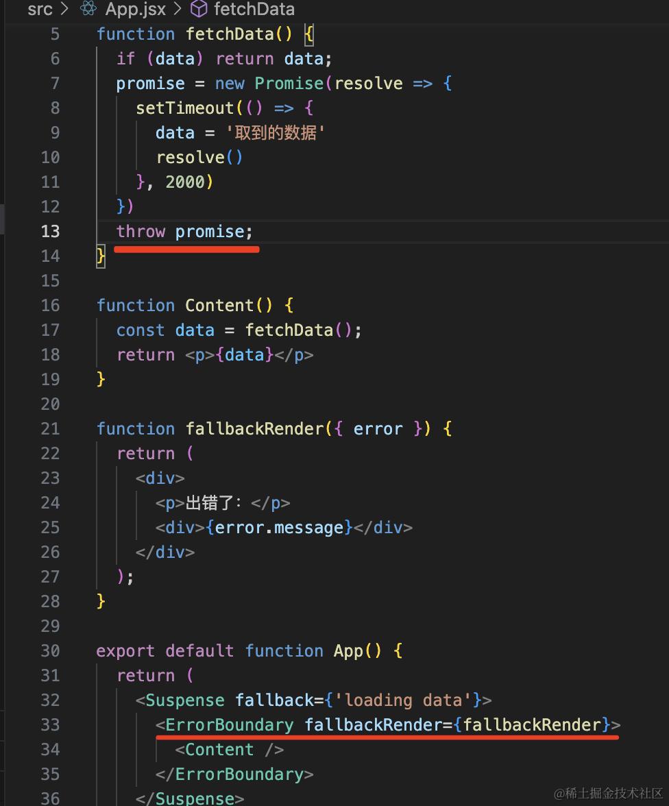Click line number 13 in gutter
Image resolution: width=669 pixels, height=806 pixels.
50,232
